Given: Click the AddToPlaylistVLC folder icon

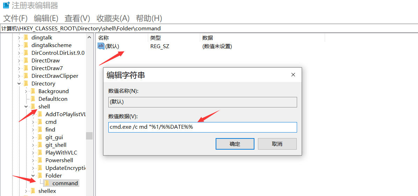Looking at the screenshot, I should click(40, 114).
